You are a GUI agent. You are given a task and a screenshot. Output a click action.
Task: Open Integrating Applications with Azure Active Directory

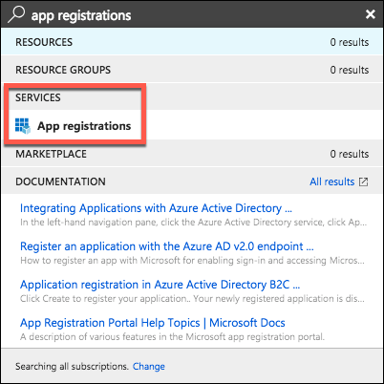[156, 208]
